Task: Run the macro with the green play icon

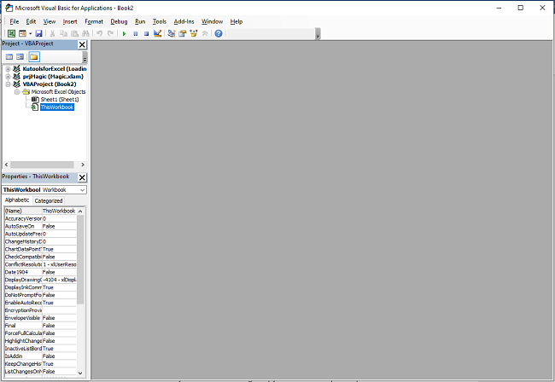Action: click(125, 33)
